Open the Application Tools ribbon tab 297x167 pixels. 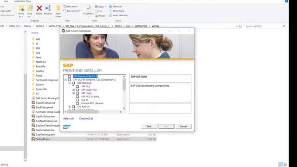(23, 1)
